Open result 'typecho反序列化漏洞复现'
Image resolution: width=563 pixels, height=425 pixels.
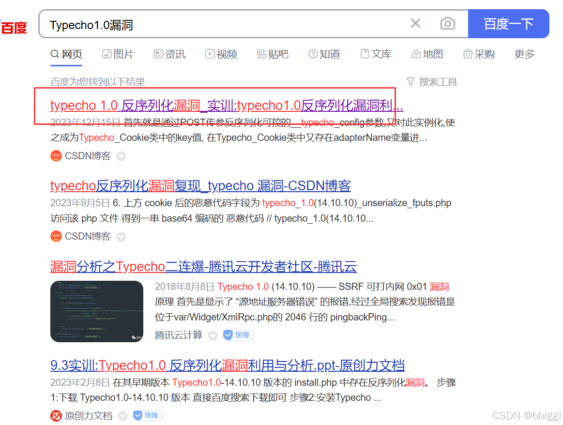coord(200,186)
